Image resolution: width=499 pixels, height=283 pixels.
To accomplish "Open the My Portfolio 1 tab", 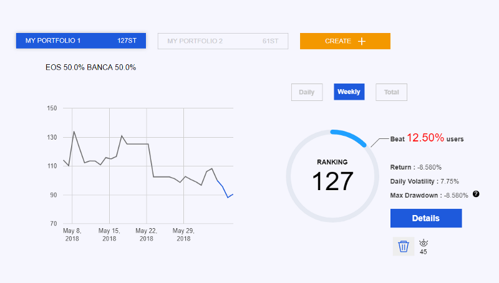I will 80,41.
